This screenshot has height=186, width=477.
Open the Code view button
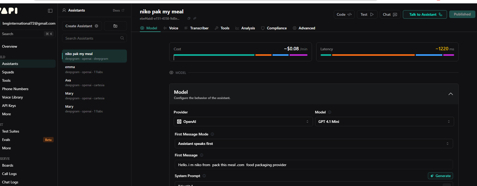coord(344,14)
